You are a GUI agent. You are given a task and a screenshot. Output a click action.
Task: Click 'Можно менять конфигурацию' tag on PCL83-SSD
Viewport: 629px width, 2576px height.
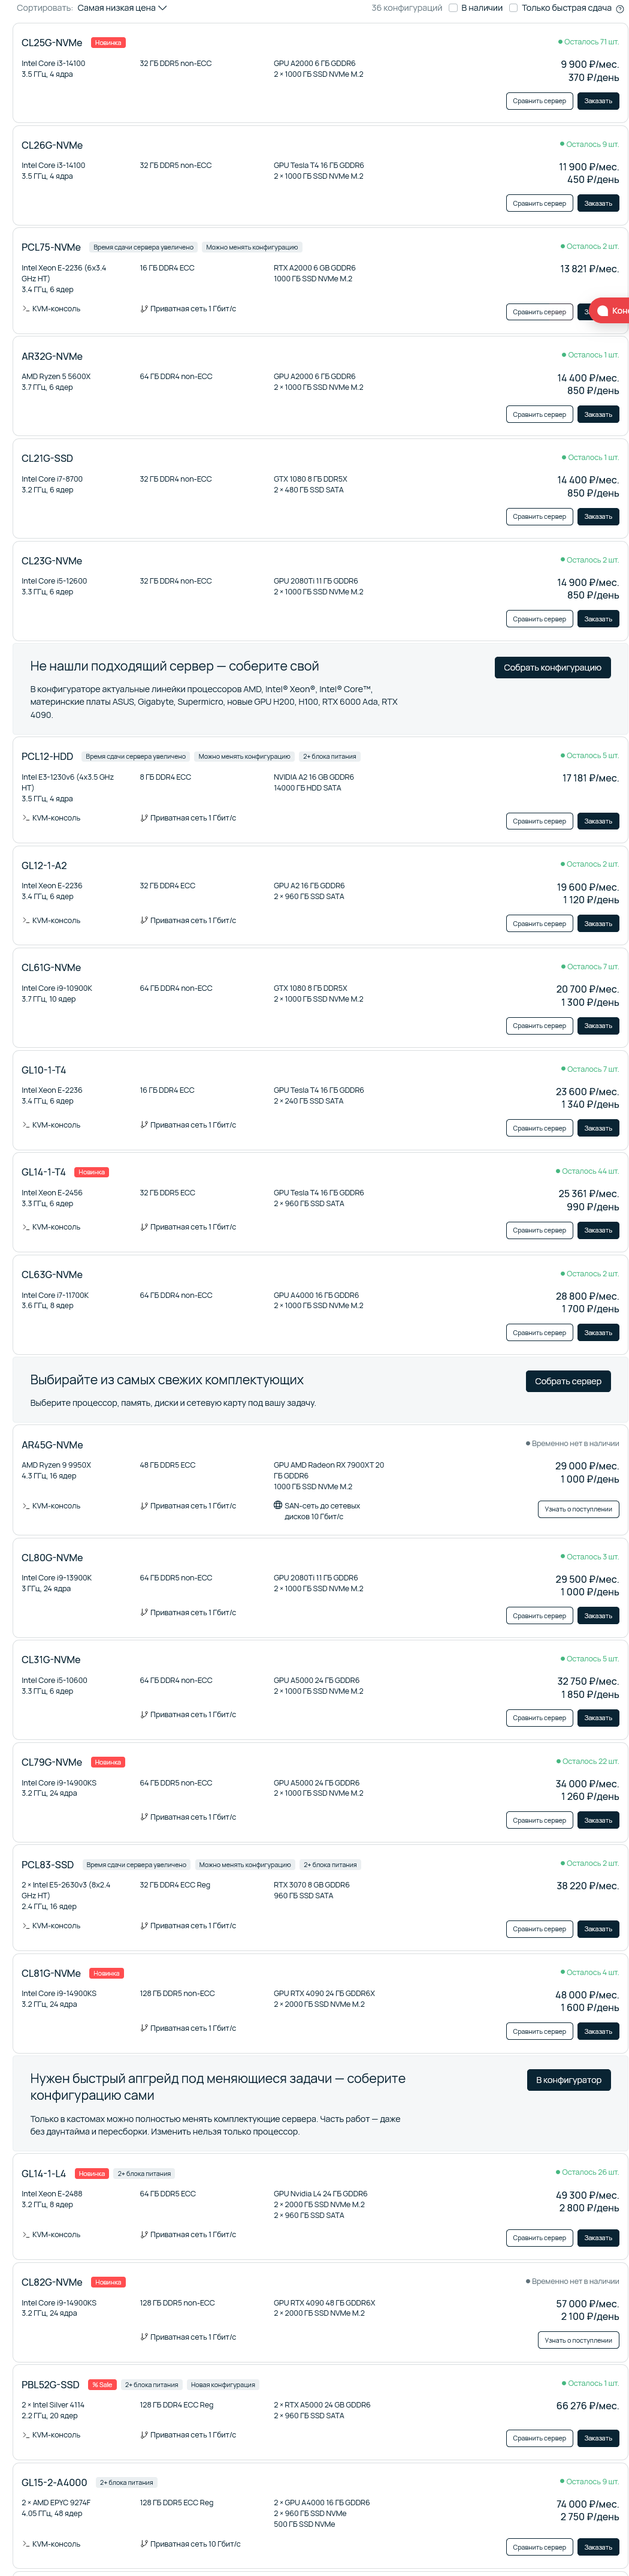(x=244, y=1865)
